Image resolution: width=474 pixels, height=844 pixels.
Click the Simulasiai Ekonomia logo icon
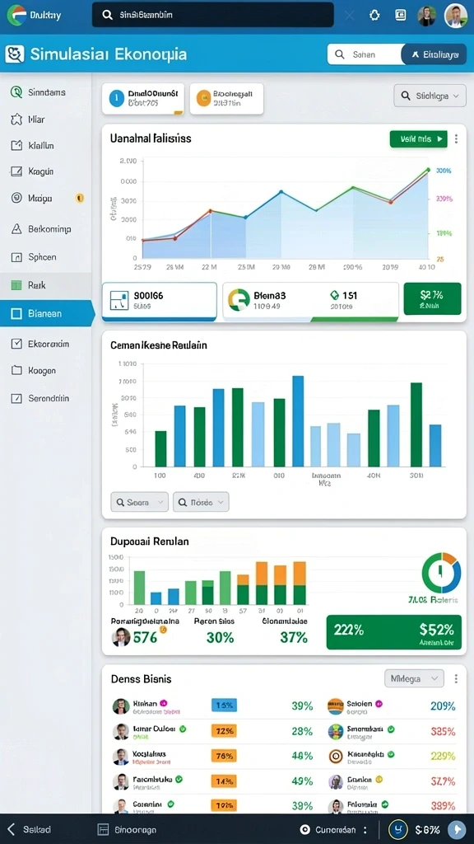tap(15, 54)
